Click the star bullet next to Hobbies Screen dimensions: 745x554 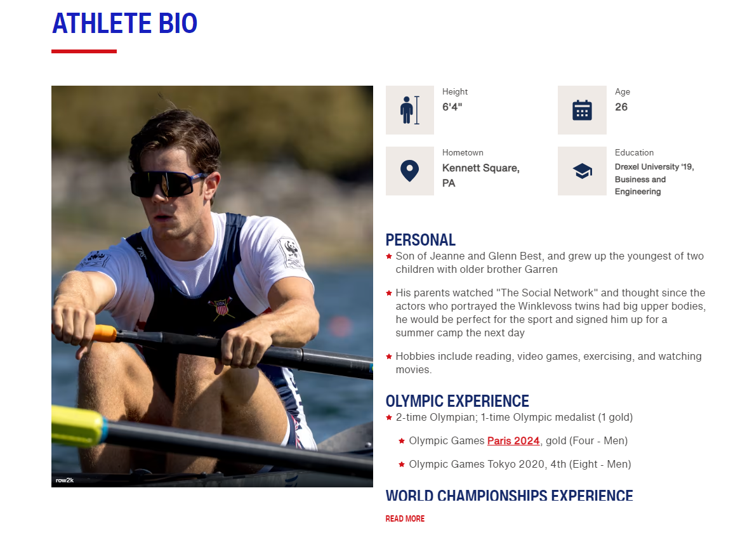(389, 357)
